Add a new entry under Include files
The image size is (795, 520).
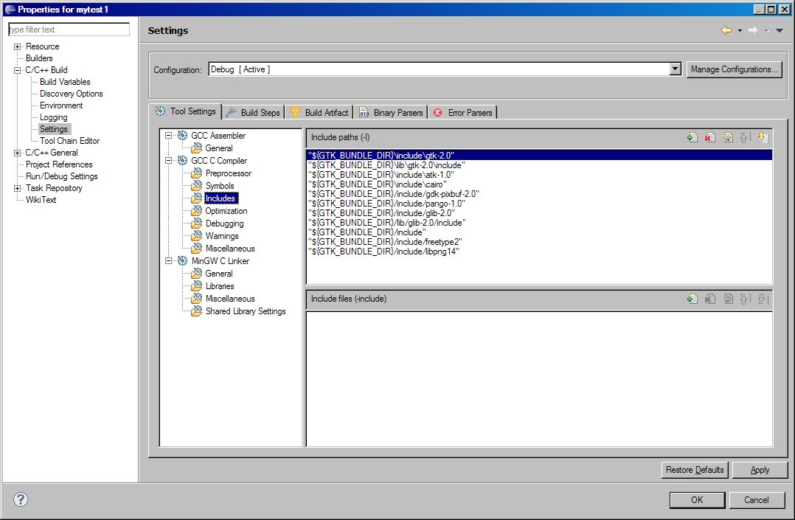point(692,299)
